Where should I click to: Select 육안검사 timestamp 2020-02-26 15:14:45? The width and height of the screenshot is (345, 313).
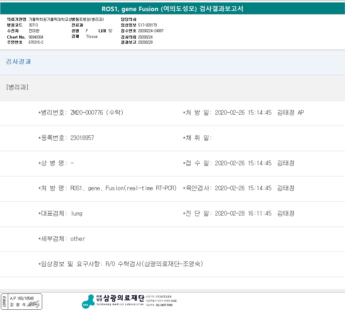click(243, 188)
